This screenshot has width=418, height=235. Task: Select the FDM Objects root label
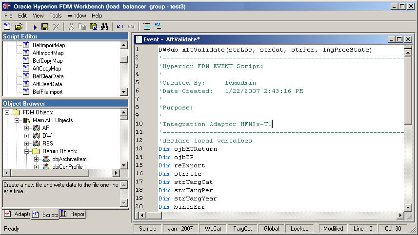(x=38, y=112)
